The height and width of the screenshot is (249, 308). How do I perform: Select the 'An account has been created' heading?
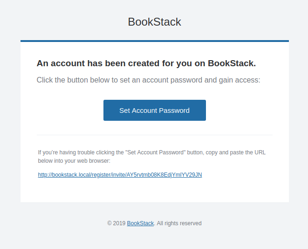[x=146, y=63]
